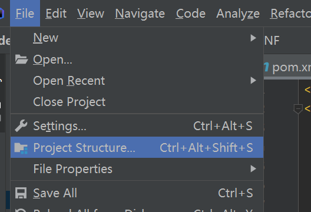
Task: Open the View menu
Action: click(91, 14)
